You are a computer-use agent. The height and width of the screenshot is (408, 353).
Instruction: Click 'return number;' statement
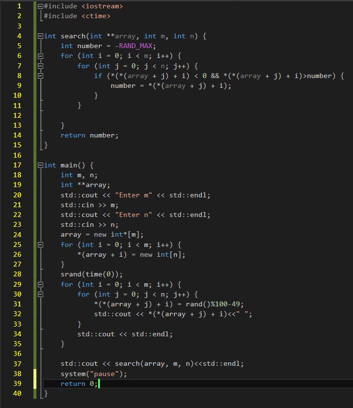(x=89, y=136)
